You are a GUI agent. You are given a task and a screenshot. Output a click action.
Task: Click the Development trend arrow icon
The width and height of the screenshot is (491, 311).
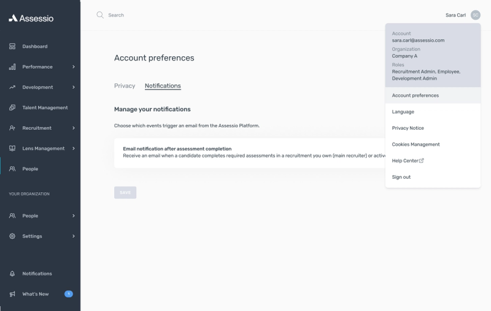(x=12, y=87)
